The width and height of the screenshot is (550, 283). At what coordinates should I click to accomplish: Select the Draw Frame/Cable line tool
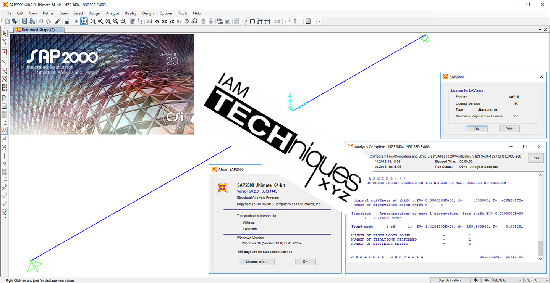click(4, 62)
